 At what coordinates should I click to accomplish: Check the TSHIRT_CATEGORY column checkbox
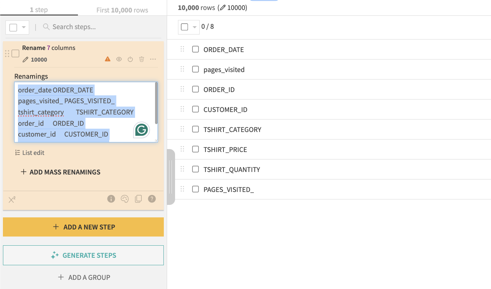click(x=195, y=129)
